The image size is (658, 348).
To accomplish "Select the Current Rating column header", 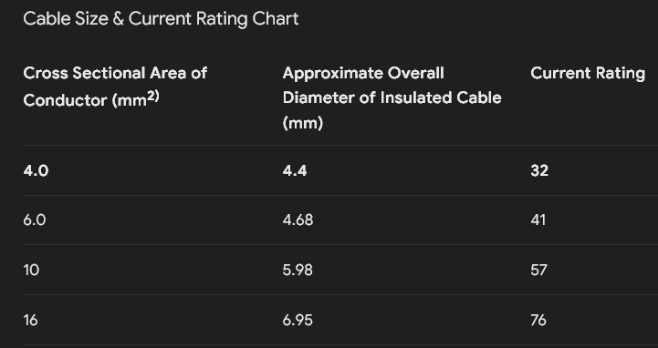I will click(588, 73).
